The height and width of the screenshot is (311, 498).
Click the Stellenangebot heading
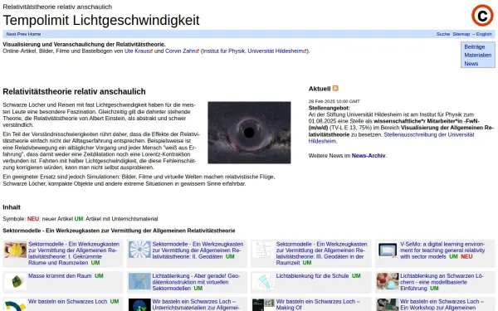(329, 108)
